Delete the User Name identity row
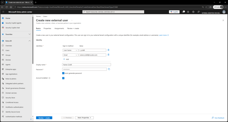The image size is (228, 122). tap(109, 50)
